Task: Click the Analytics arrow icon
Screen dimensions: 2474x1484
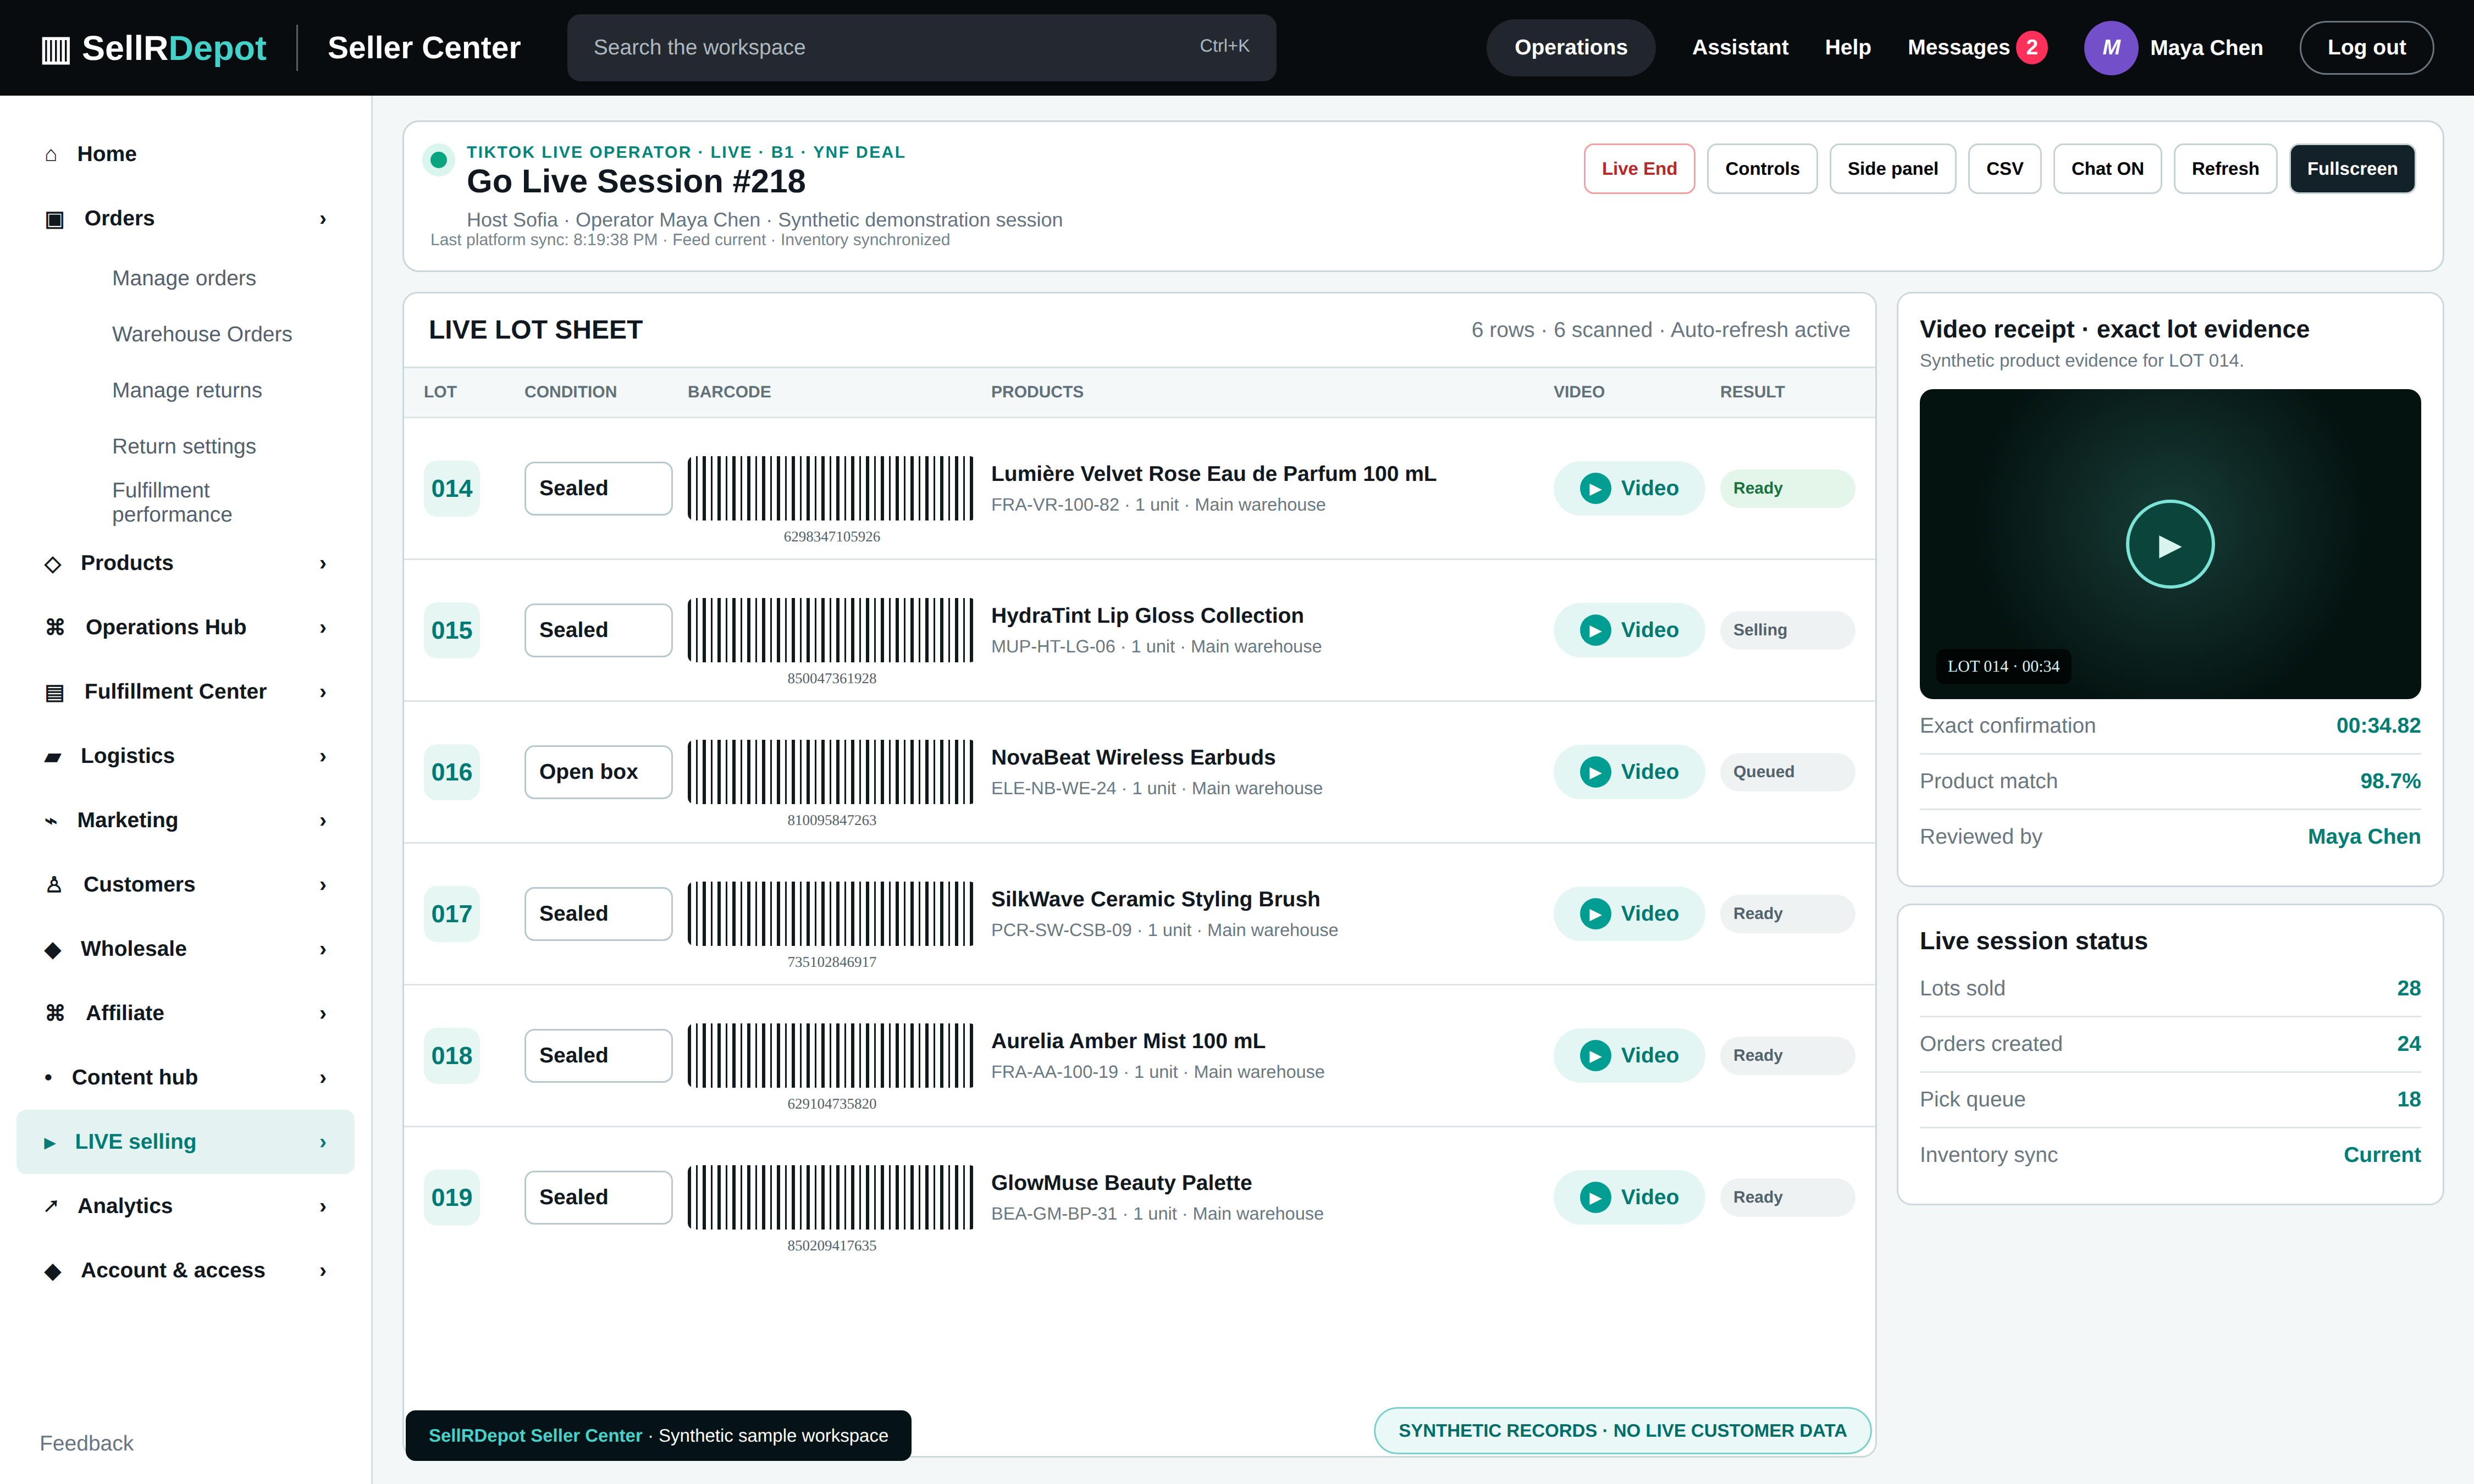Action: coord(51,1206)
